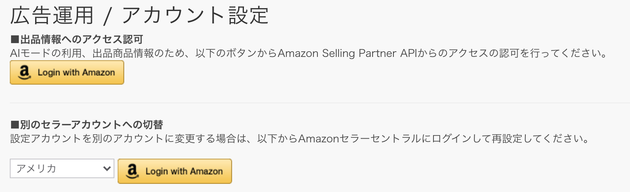Click the アカウント設定 part of the page title
Viewport: 630px width, 192px height.
click(x=195, y=16)
